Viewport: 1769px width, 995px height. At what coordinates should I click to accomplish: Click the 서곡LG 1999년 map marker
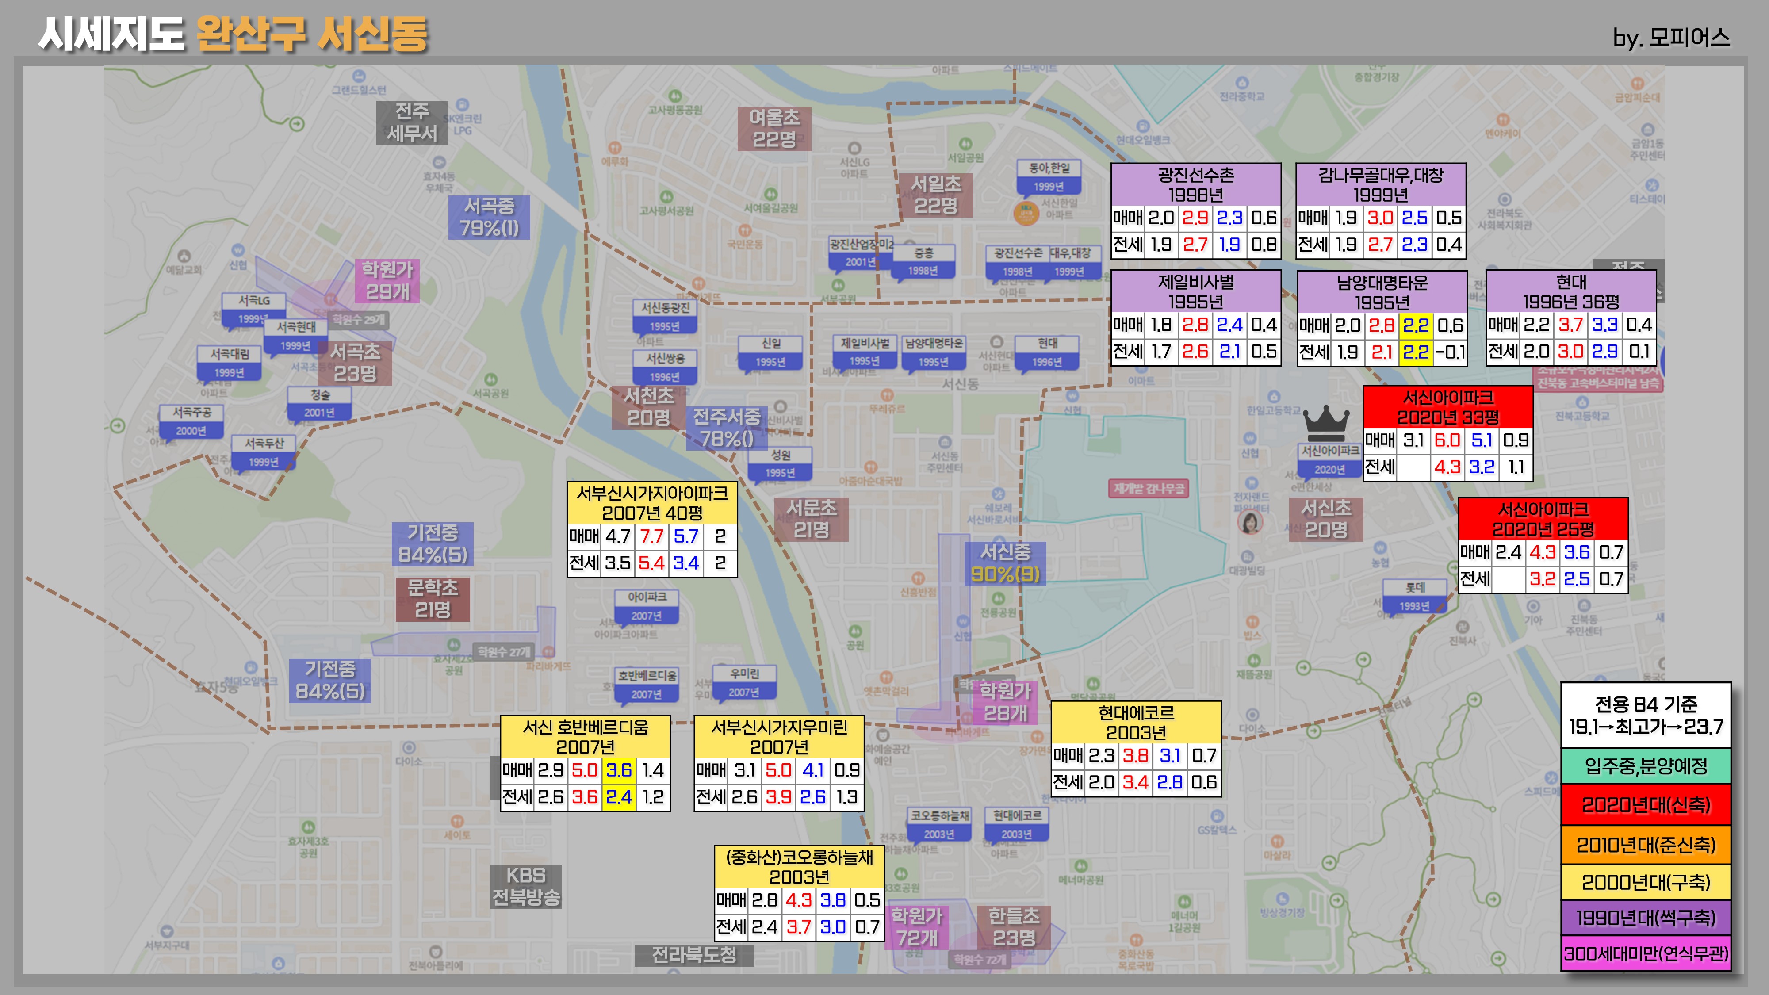[253, 309]
